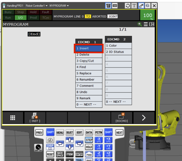
Task: Open the MYPROGRAM dropdown in title bar
Action: click(x=59, y=6)
